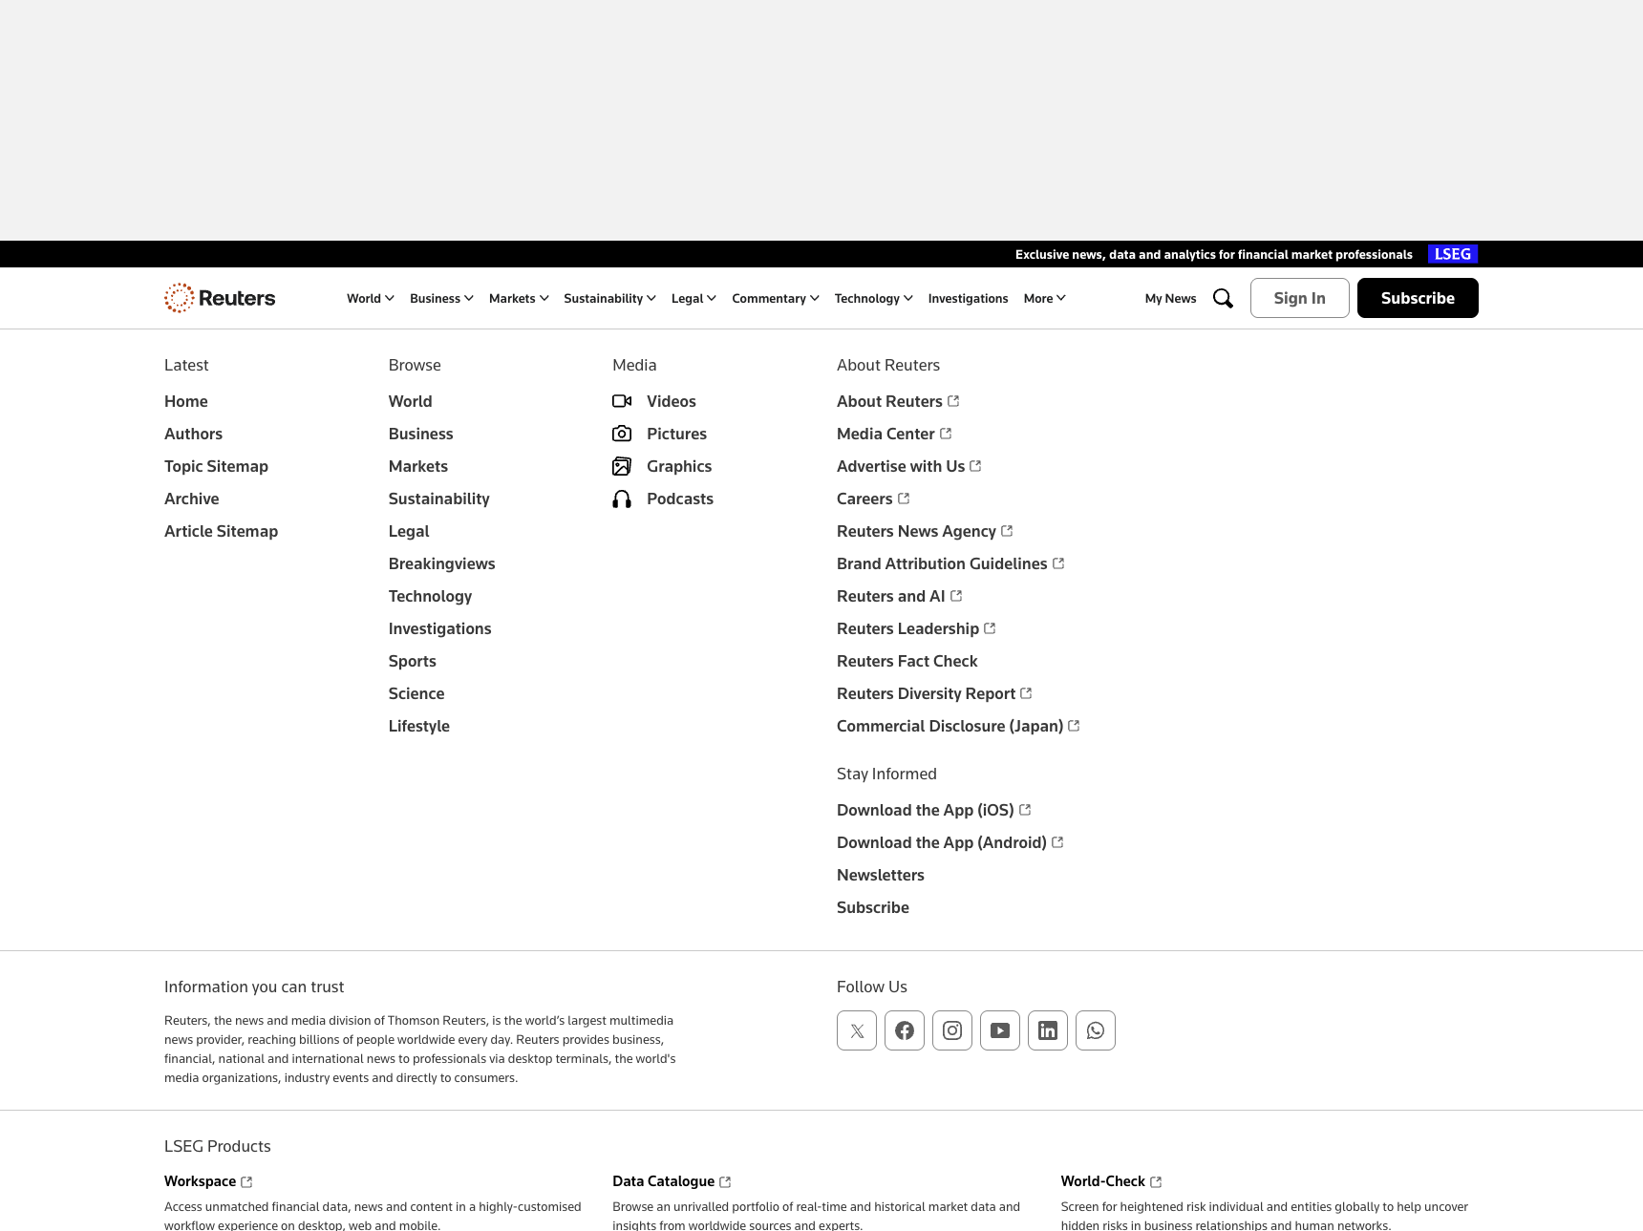Click the Videos camera icon
The image size is (1643, 1231).
click(x=622, y=401)
